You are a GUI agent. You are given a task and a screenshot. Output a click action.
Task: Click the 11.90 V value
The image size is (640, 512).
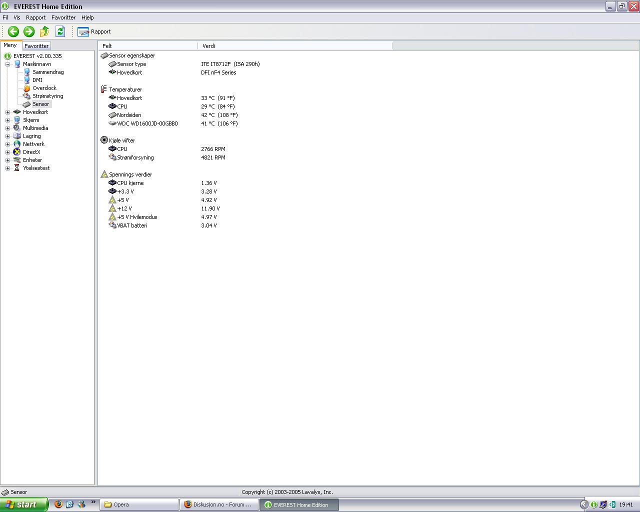[210, 208]
